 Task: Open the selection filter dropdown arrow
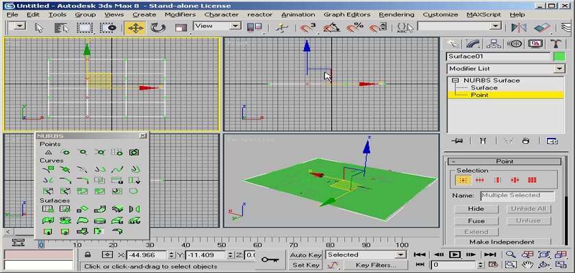(x=19, y=26)
